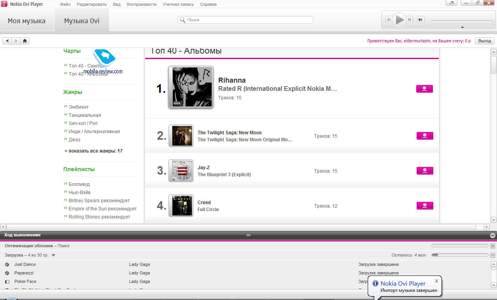
Task: Open the Creed artist title
Action: (x=204, y=203)
